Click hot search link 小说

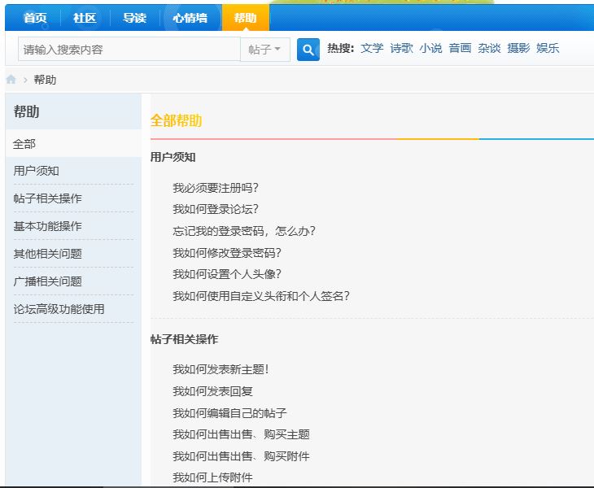point(430,49)
